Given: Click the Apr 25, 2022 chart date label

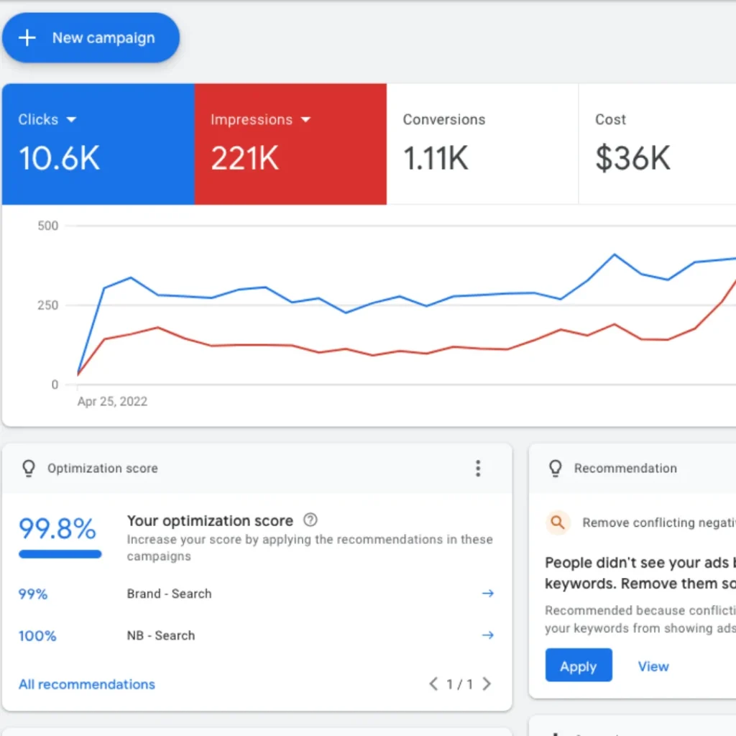Looking at the screenshot, I should point(112,402).
